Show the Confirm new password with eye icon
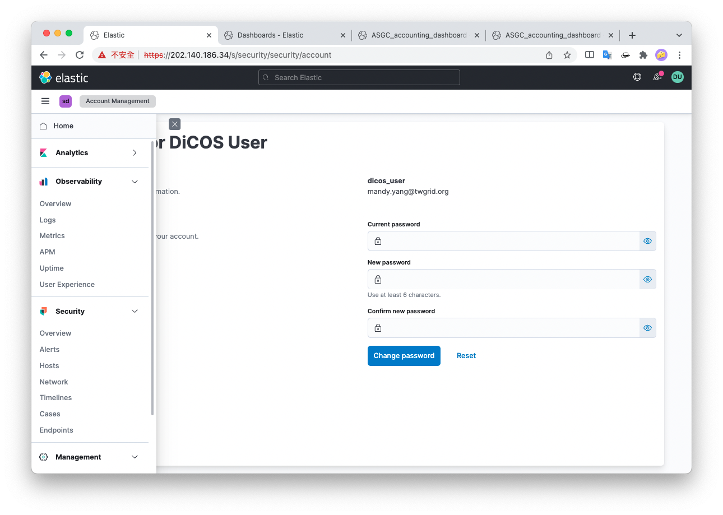The width and height of the screenshot is (723, 515). [648, 328]
